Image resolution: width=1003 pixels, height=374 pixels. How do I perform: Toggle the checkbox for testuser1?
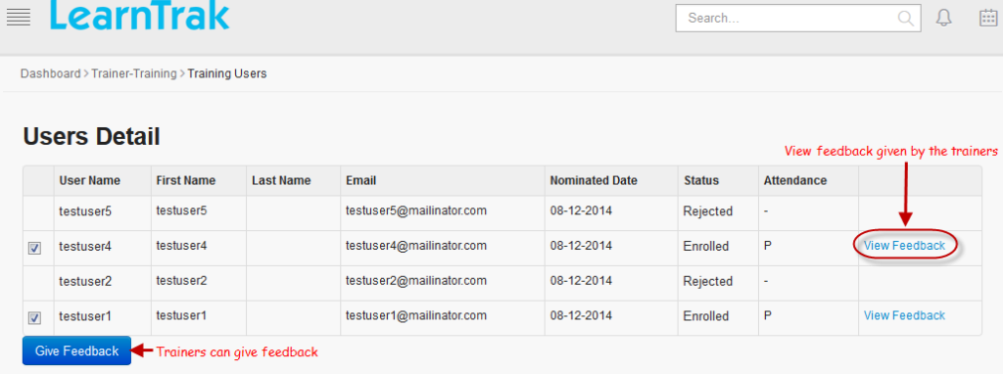tap(34, 318)
